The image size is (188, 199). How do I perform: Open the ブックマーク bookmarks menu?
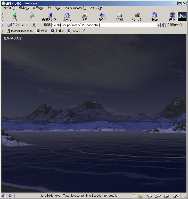tap(18, 25)
